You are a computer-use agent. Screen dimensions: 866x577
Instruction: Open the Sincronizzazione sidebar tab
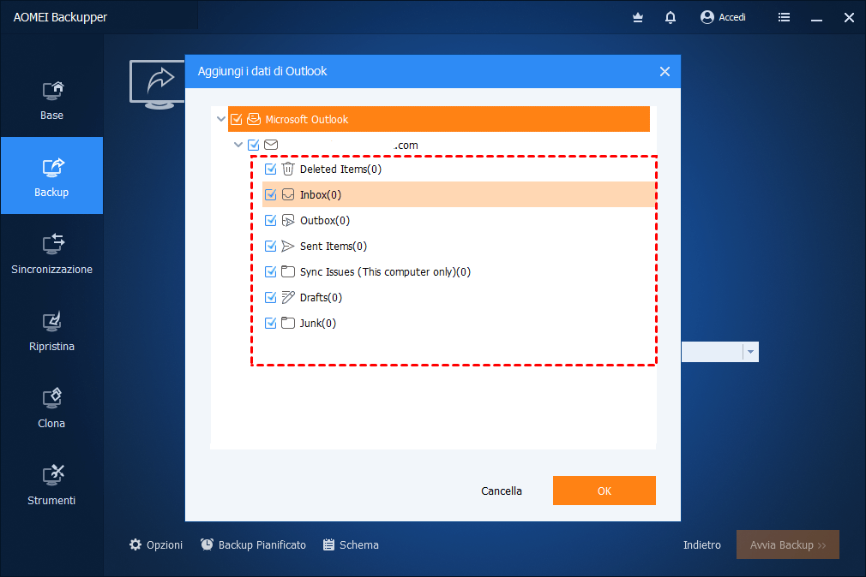51,253
